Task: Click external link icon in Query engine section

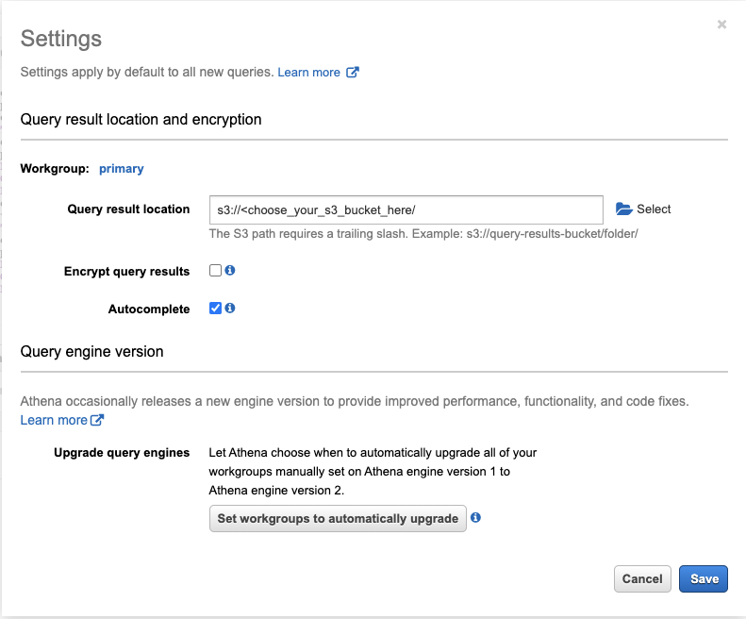Action: tap(97, 420)
